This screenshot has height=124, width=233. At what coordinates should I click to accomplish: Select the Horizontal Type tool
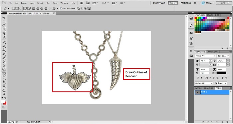[x=4, y=78]
